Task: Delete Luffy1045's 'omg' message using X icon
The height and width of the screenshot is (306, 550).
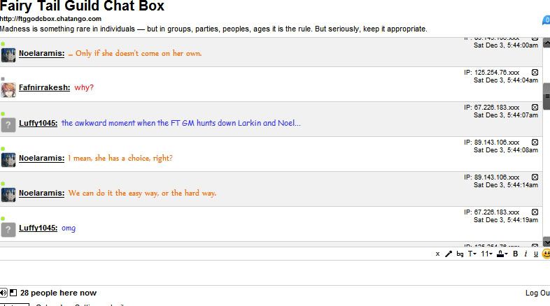Action: pyautogui.click(x=535, y=212)
